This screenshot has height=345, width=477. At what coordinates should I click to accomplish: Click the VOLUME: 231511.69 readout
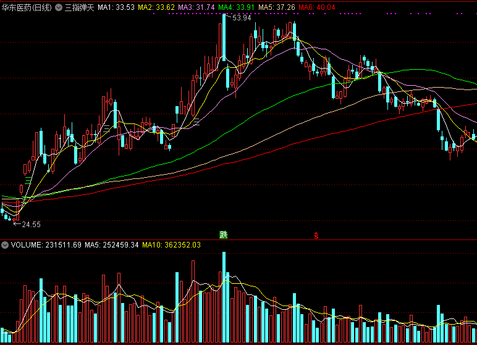point(46,245)
